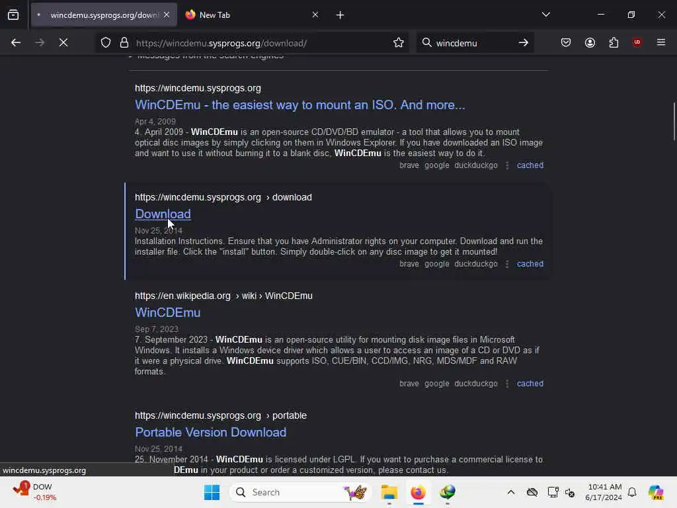Open cached copy of the first WinCDEmu result

(530, 165)
